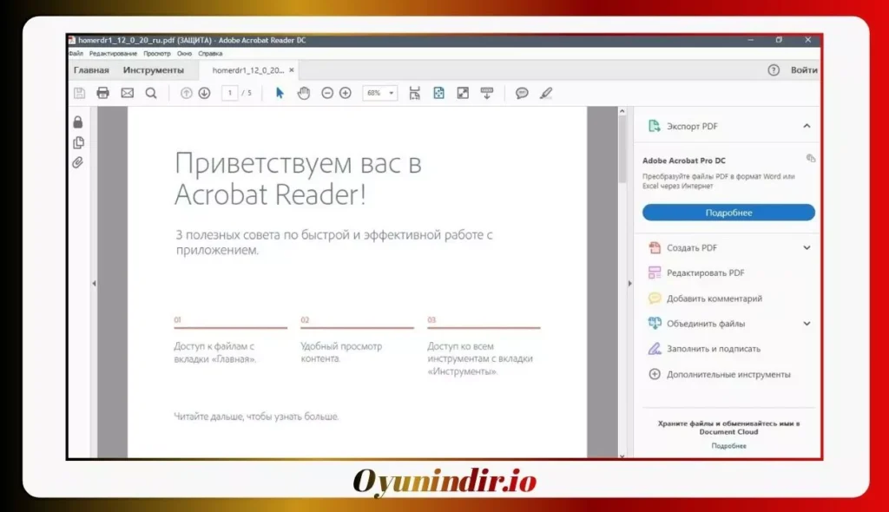
Task: Open help question mark icon
Action: coord(774,69)
